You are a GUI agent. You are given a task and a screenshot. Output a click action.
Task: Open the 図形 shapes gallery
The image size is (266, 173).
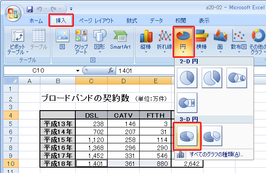pos(100,42)
